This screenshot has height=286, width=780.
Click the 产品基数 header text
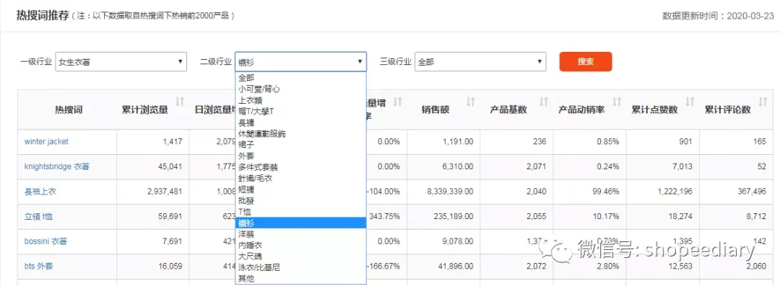508,110
